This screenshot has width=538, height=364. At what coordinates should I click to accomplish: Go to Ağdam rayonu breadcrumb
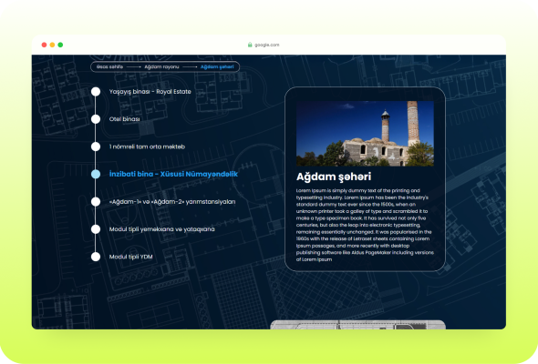161,66
